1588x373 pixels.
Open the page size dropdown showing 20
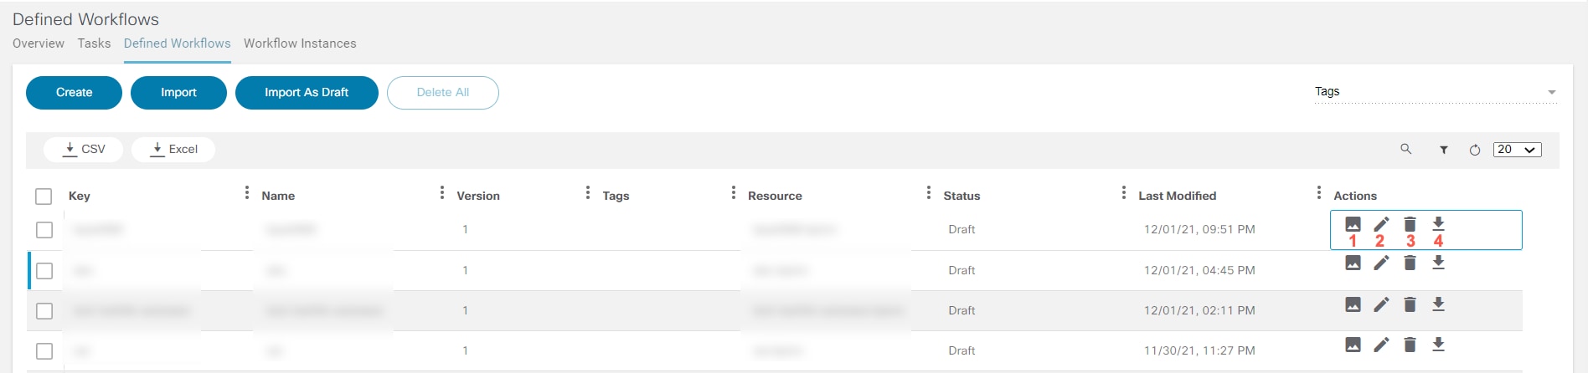click(x=1517, y=150)
